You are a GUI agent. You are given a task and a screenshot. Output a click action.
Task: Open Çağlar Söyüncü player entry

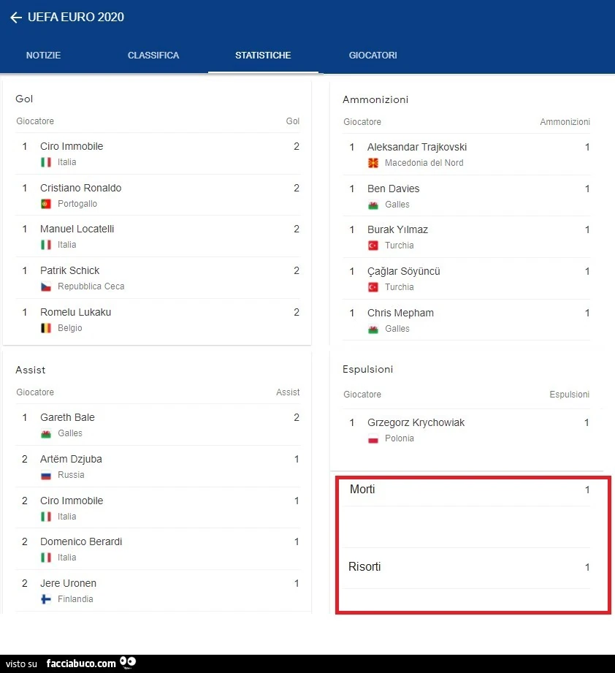click(404, 272)
